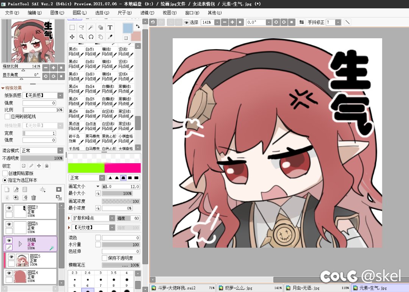Screen dimensions: 409x292
Task: Open 纸张质感 dropdown
Action: [x=60, y=95]
